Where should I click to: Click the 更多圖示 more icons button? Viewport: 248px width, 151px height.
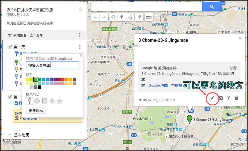pyautogui.click(x=36, y=110)
